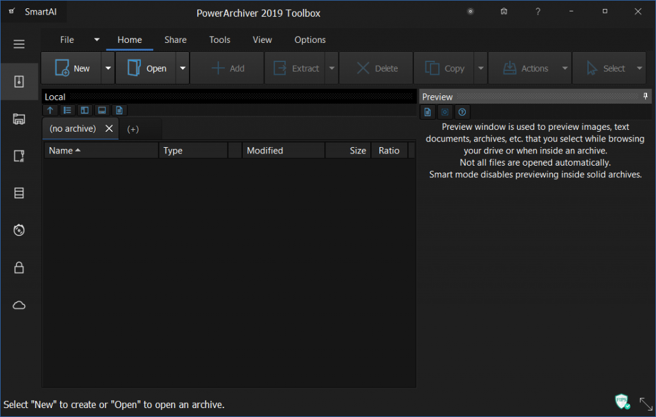This screenshot has width=656, height=417.
Task: Open the Share ribbon tab
Action: pyautogui.click(x=175, y=40)
